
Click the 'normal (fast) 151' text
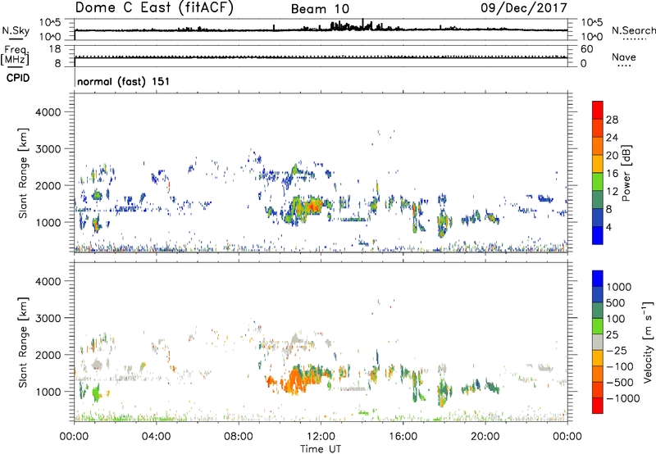[124, 81]
